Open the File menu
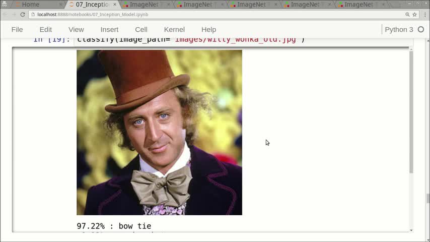The width and height of the screenshot is (430, 242). [17, 29]
